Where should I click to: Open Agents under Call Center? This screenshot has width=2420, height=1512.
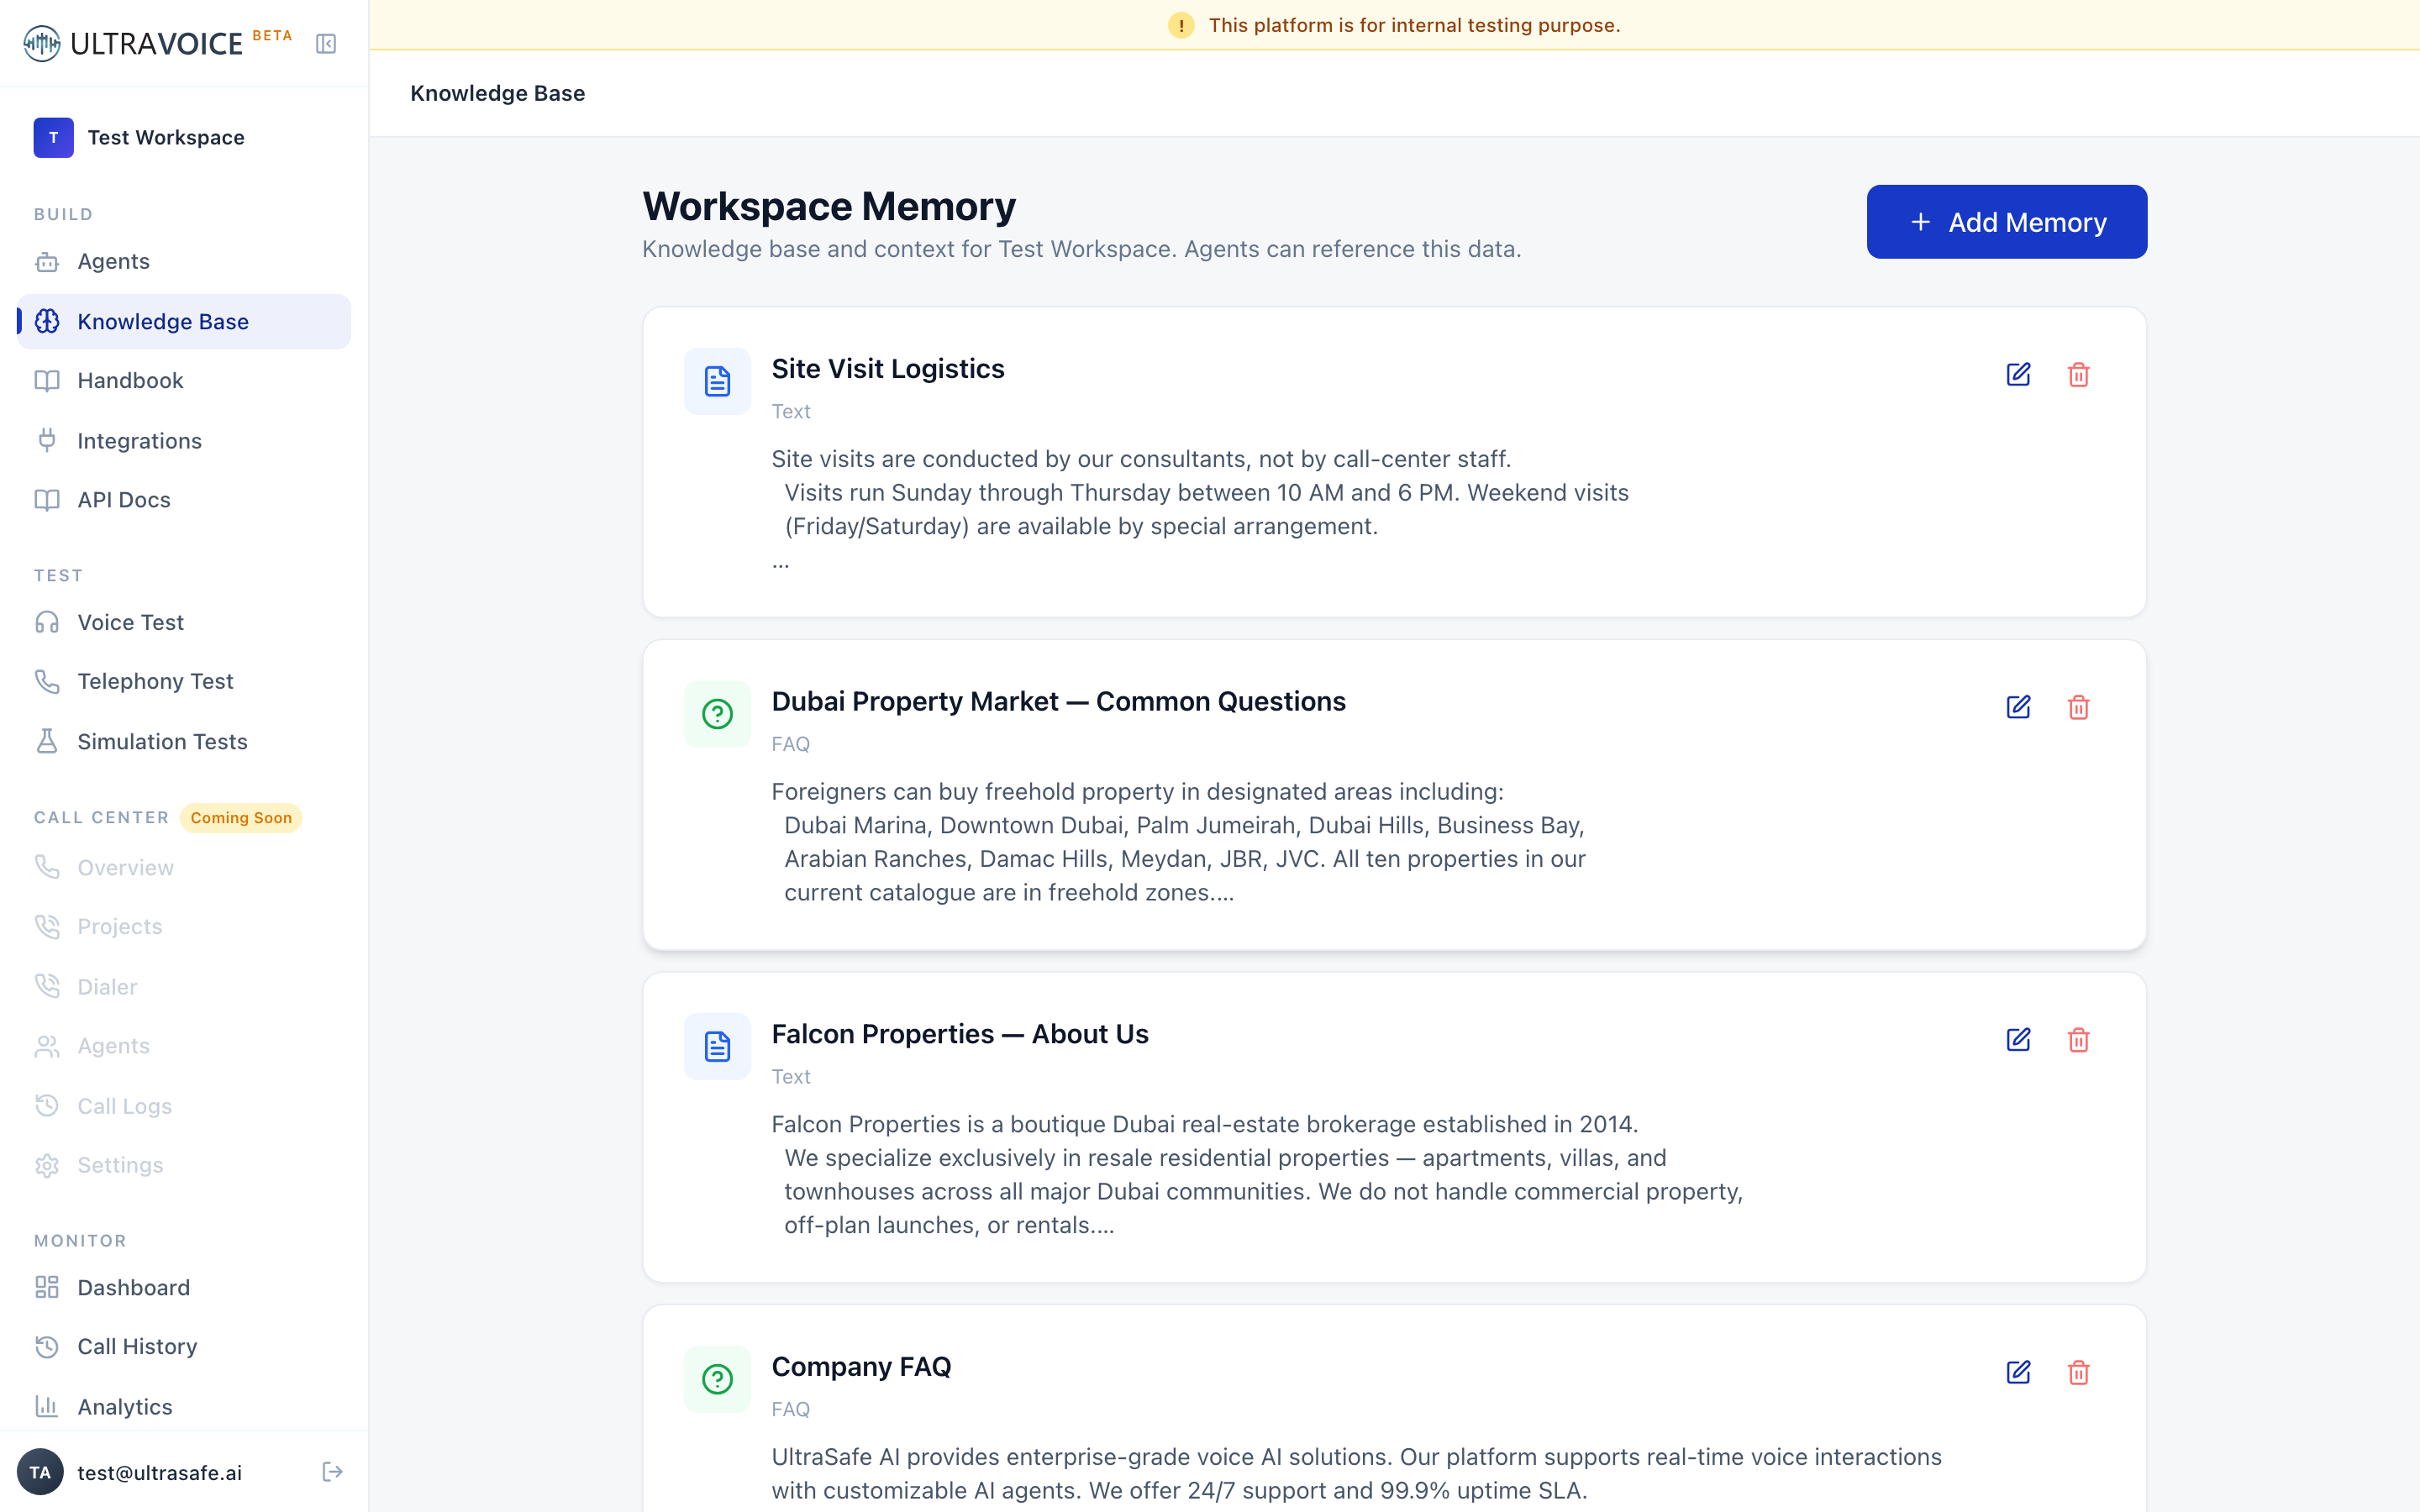click(184, 1046)
